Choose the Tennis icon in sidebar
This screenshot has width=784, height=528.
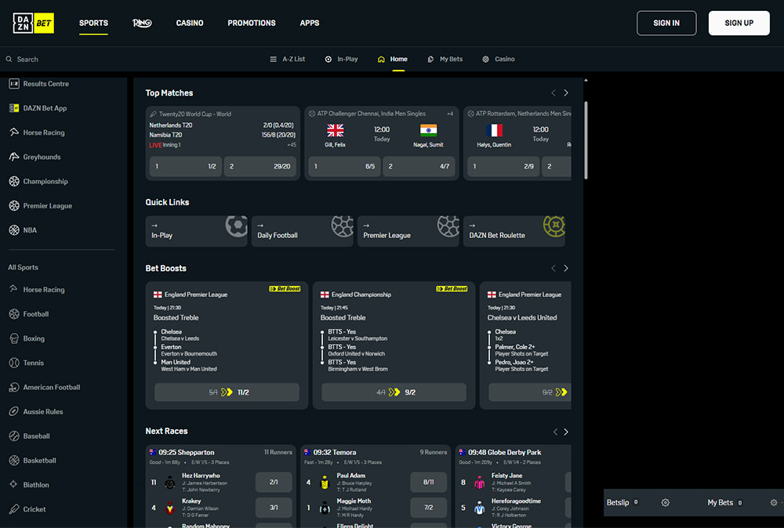coord(14,363)
